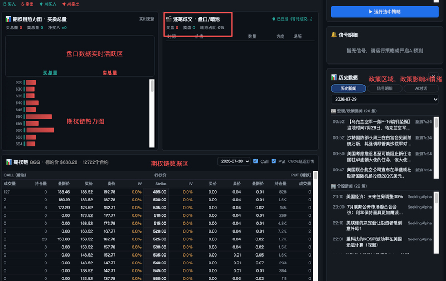Screen dimensions: 446x281
Task: Click the 方向 column header in trades panel
Action: pyautogui.click(x=280, y=37)
